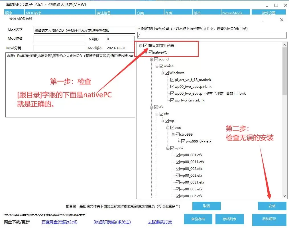Uncheck wp00_two_epvsp.nbnk file checkbox
The width and height of the screenshot is (289, 228).
click(x=172, y=87)
